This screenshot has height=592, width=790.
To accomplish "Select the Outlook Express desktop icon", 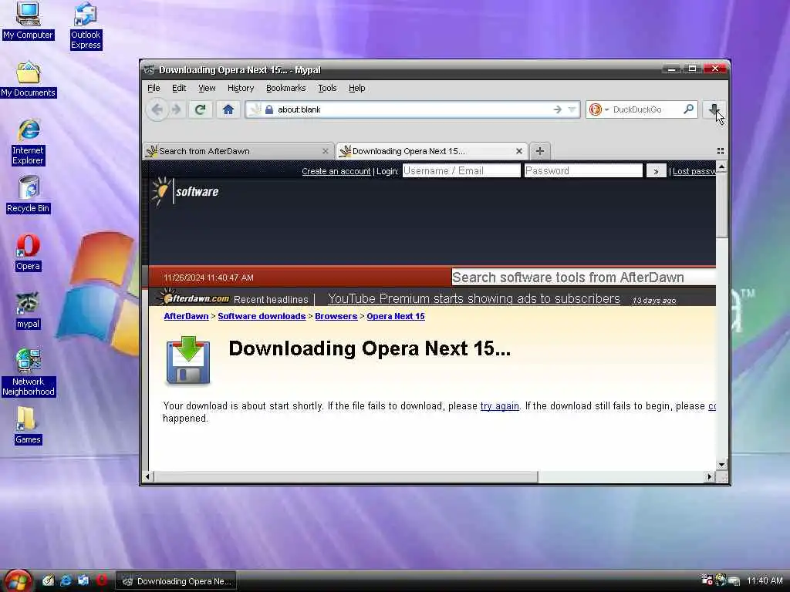I will click(x=86, y=25).
